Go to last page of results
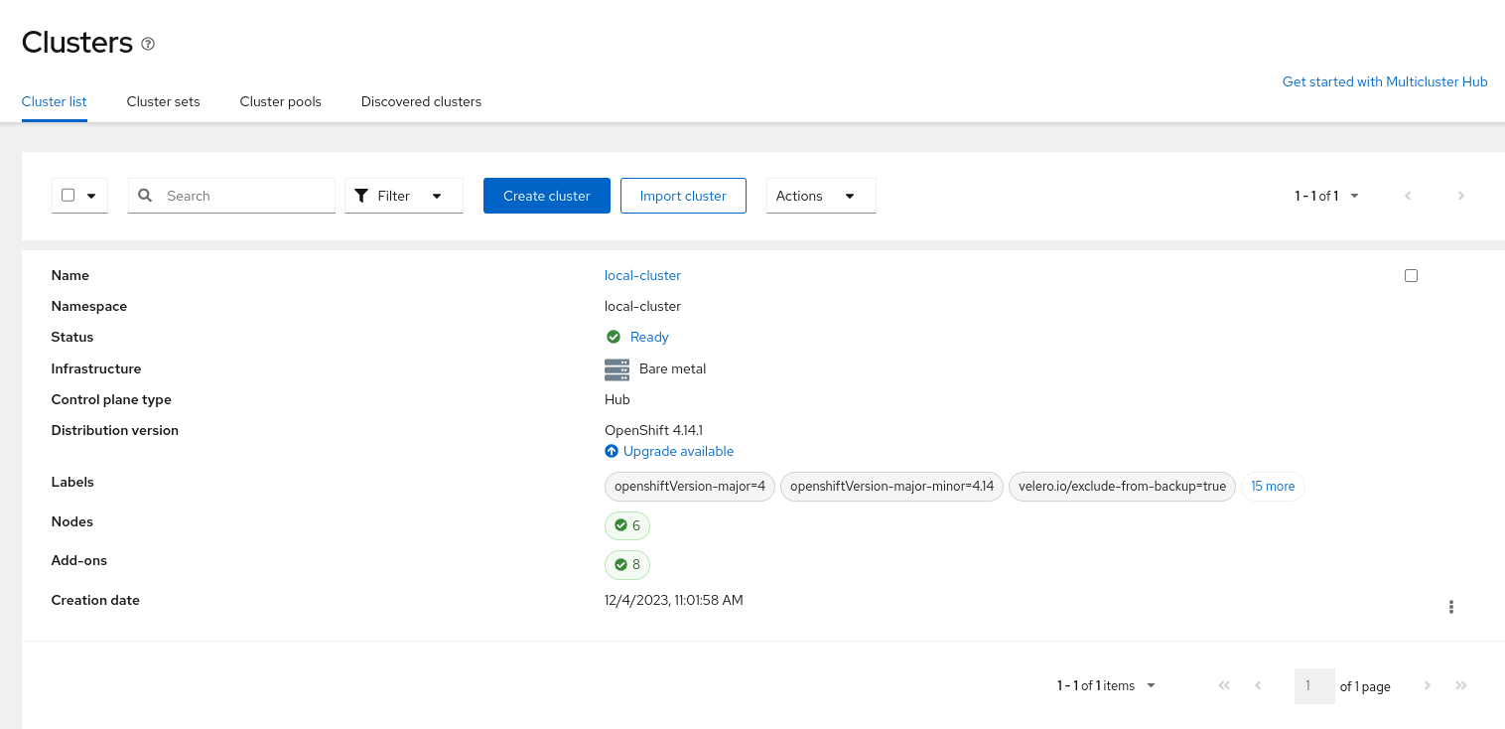1505x729 pixels. [1461, 685]
